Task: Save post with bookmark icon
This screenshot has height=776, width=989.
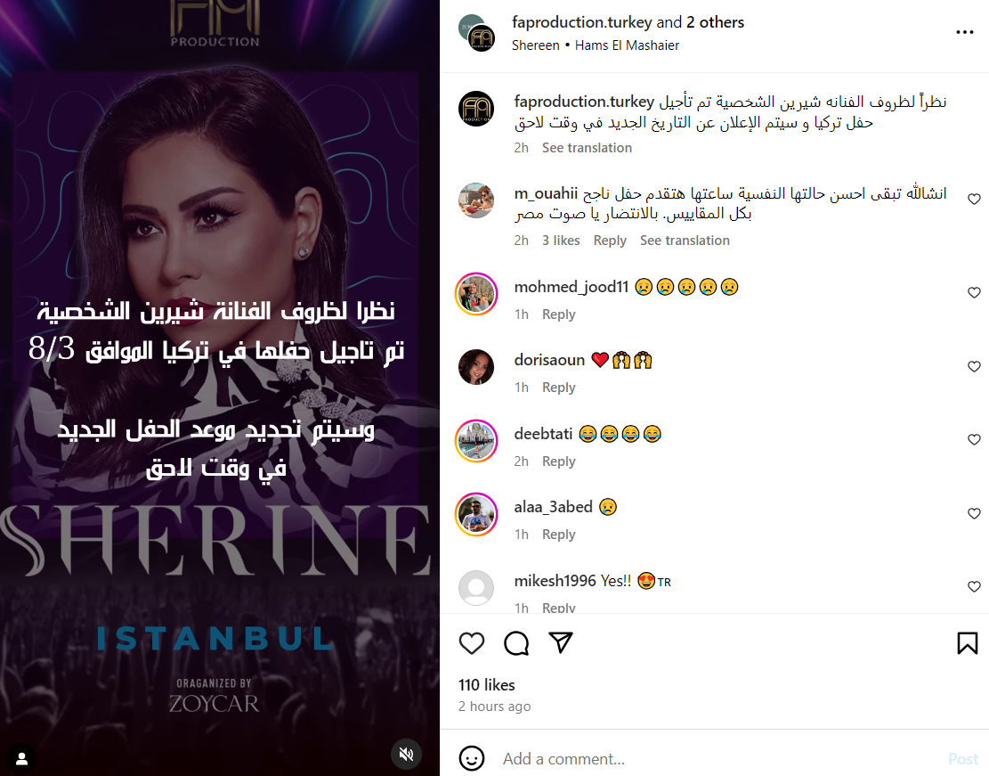Action: [967, 642]
